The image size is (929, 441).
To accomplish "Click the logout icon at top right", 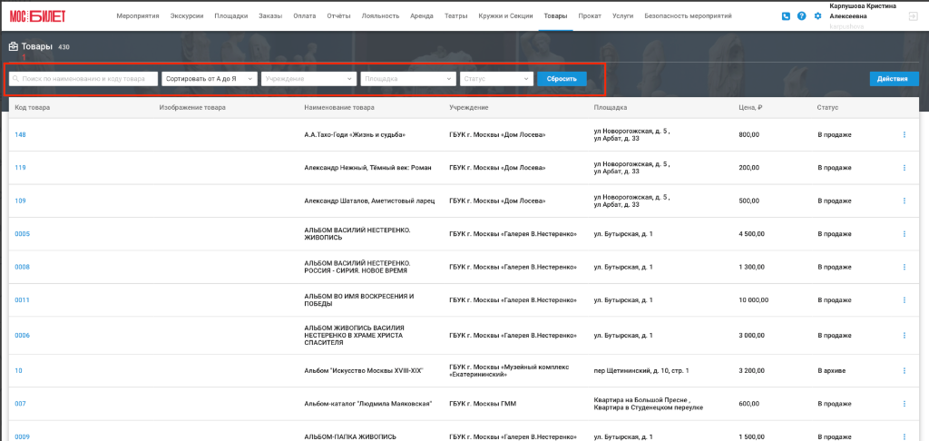I will click(x=913, y=16).
